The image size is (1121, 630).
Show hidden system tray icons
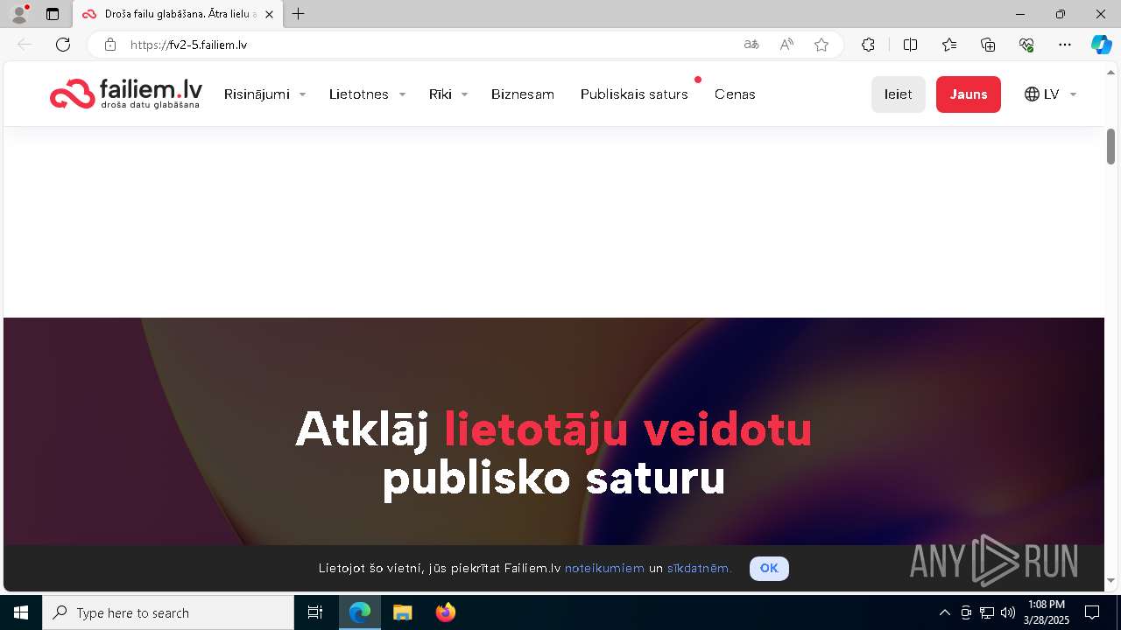pos(944,612)
